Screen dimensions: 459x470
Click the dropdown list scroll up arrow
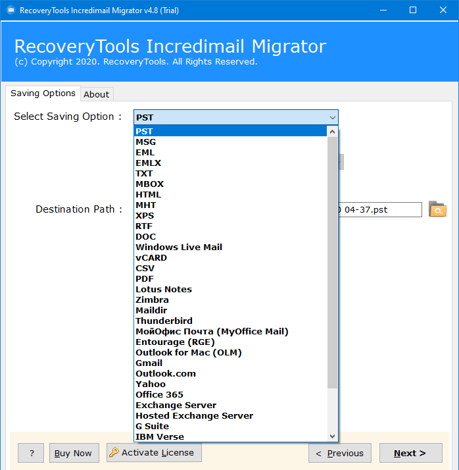pos(332,132)
